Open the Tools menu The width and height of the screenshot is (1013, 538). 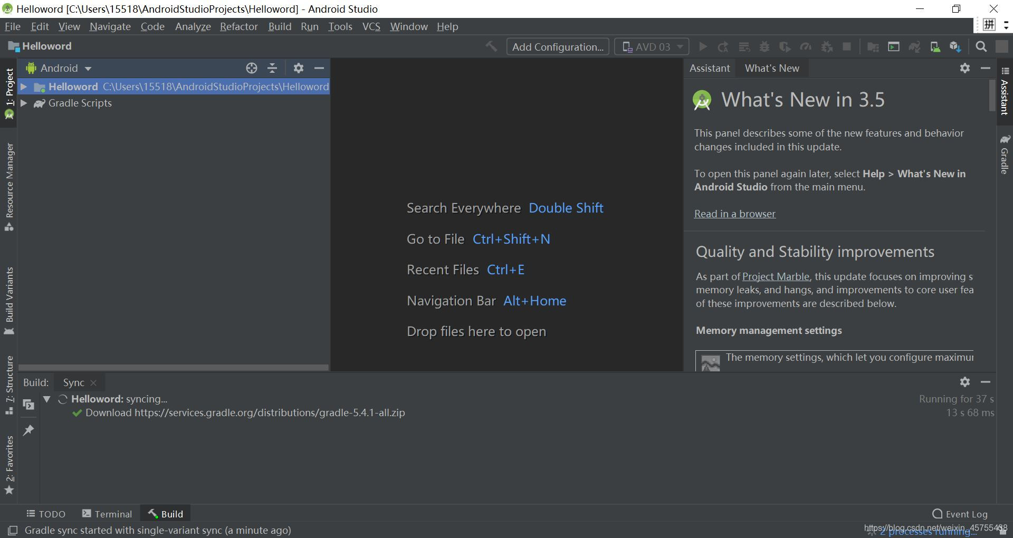click(340, 26)
